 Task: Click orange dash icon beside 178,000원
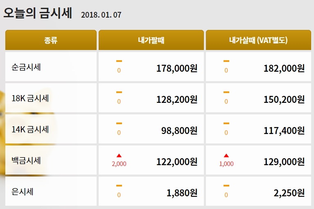[x=119, y=61]
